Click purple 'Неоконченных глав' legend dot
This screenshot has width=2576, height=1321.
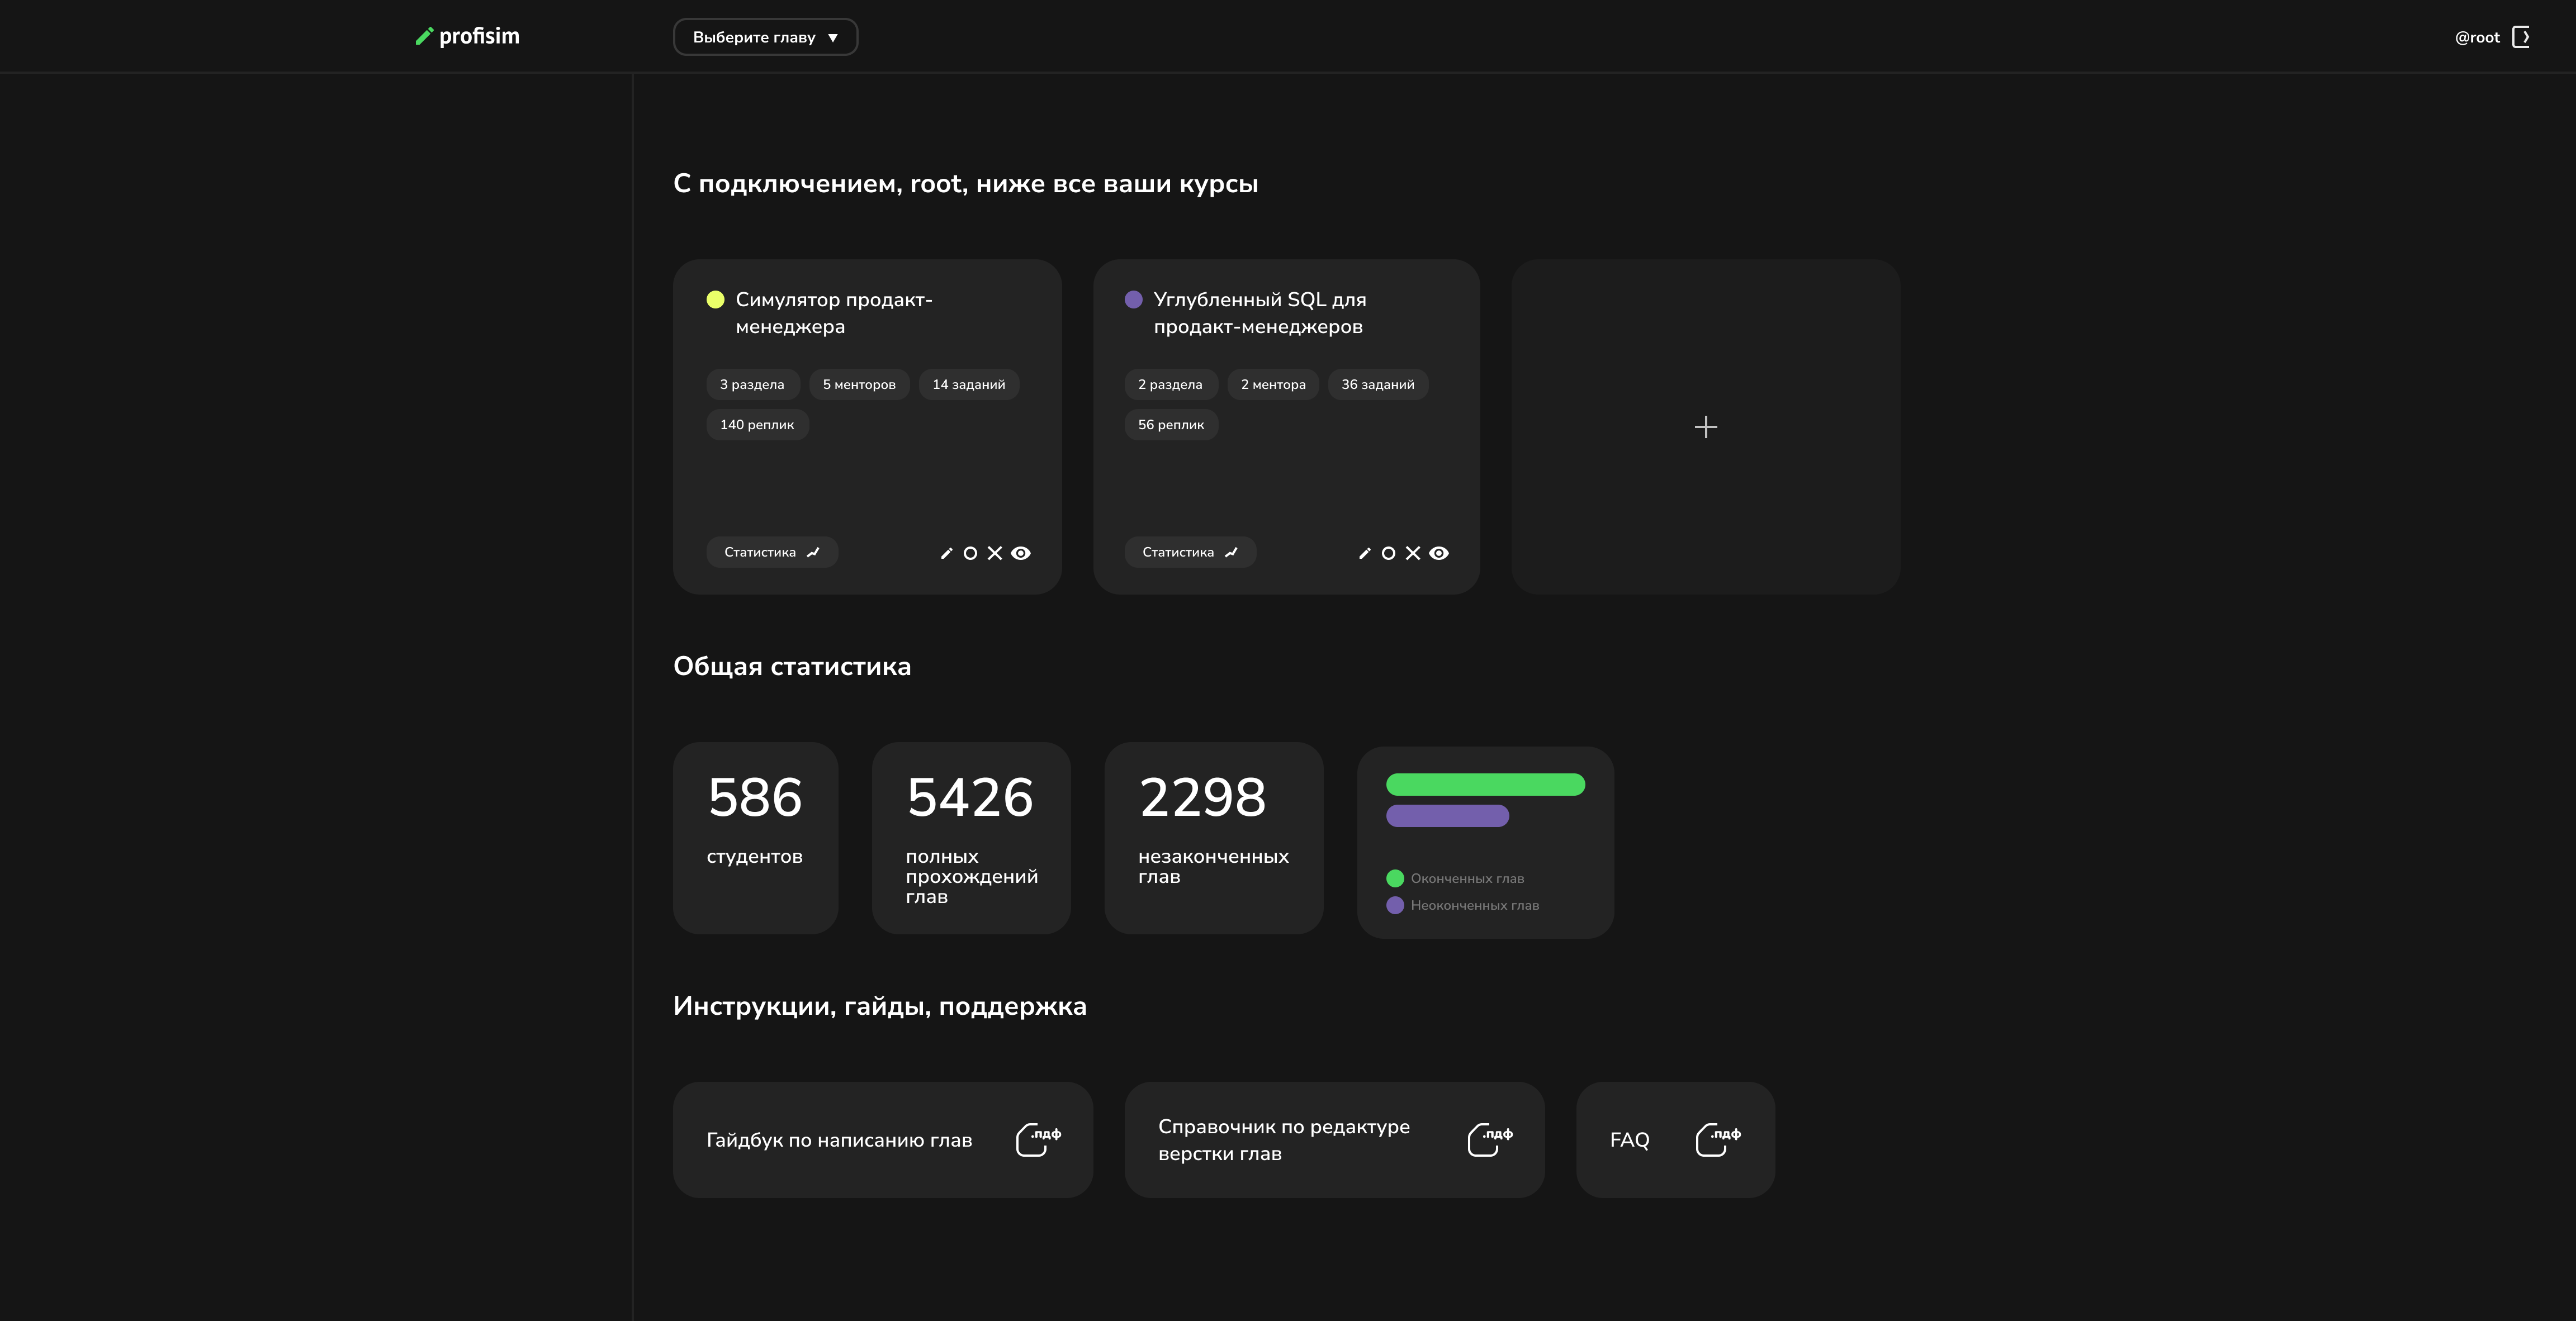point(1395,905)
